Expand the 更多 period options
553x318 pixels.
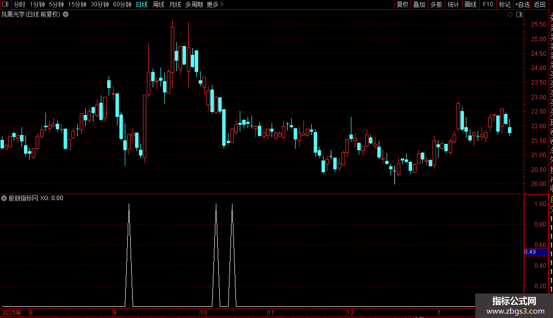[x=215, y=4]
